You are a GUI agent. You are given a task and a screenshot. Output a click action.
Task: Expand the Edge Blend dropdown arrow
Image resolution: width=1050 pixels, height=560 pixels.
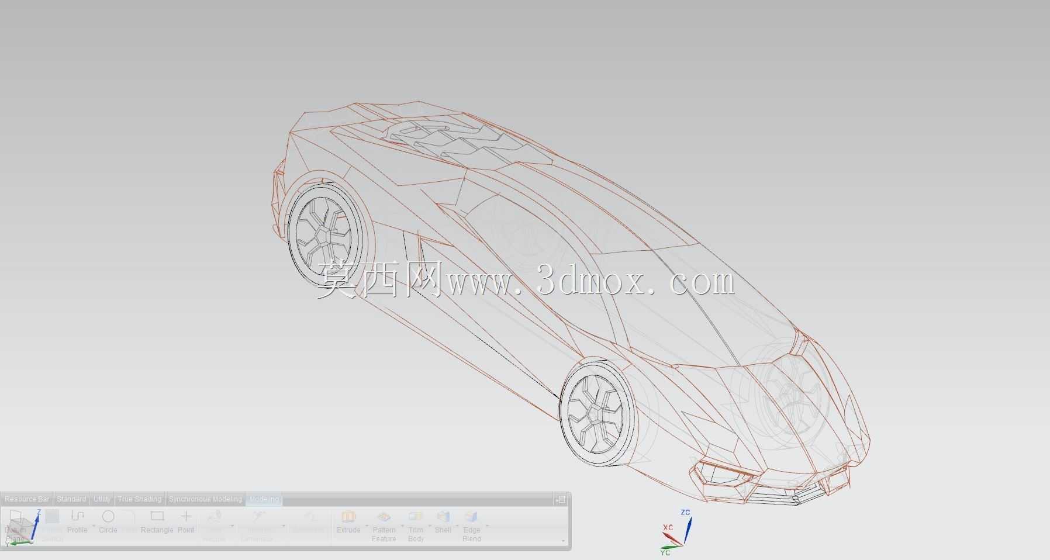click(x=486, y=526)
